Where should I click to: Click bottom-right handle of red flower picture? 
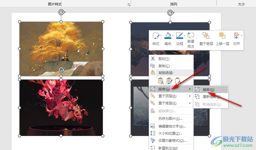(103, 136)
